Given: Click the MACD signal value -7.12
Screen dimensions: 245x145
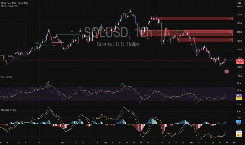Looking at the screenshot, I should pos(239,136).
